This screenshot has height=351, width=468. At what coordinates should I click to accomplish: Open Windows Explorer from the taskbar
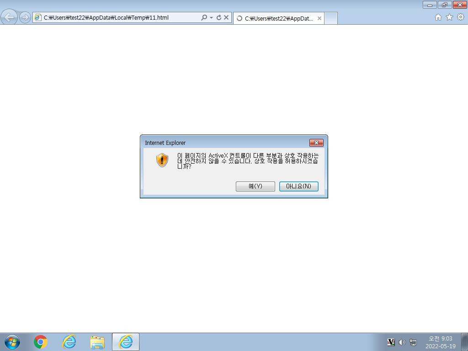[97, 342]
